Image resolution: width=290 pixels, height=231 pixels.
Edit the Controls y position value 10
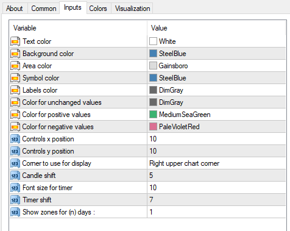(216, 151)
